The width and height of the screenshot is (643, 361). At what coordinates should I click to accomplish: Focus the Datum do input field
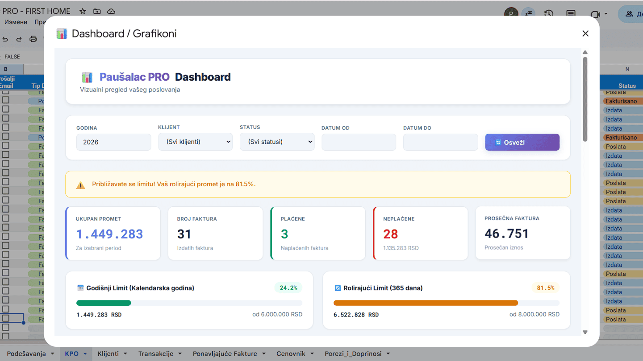(440, 142)
